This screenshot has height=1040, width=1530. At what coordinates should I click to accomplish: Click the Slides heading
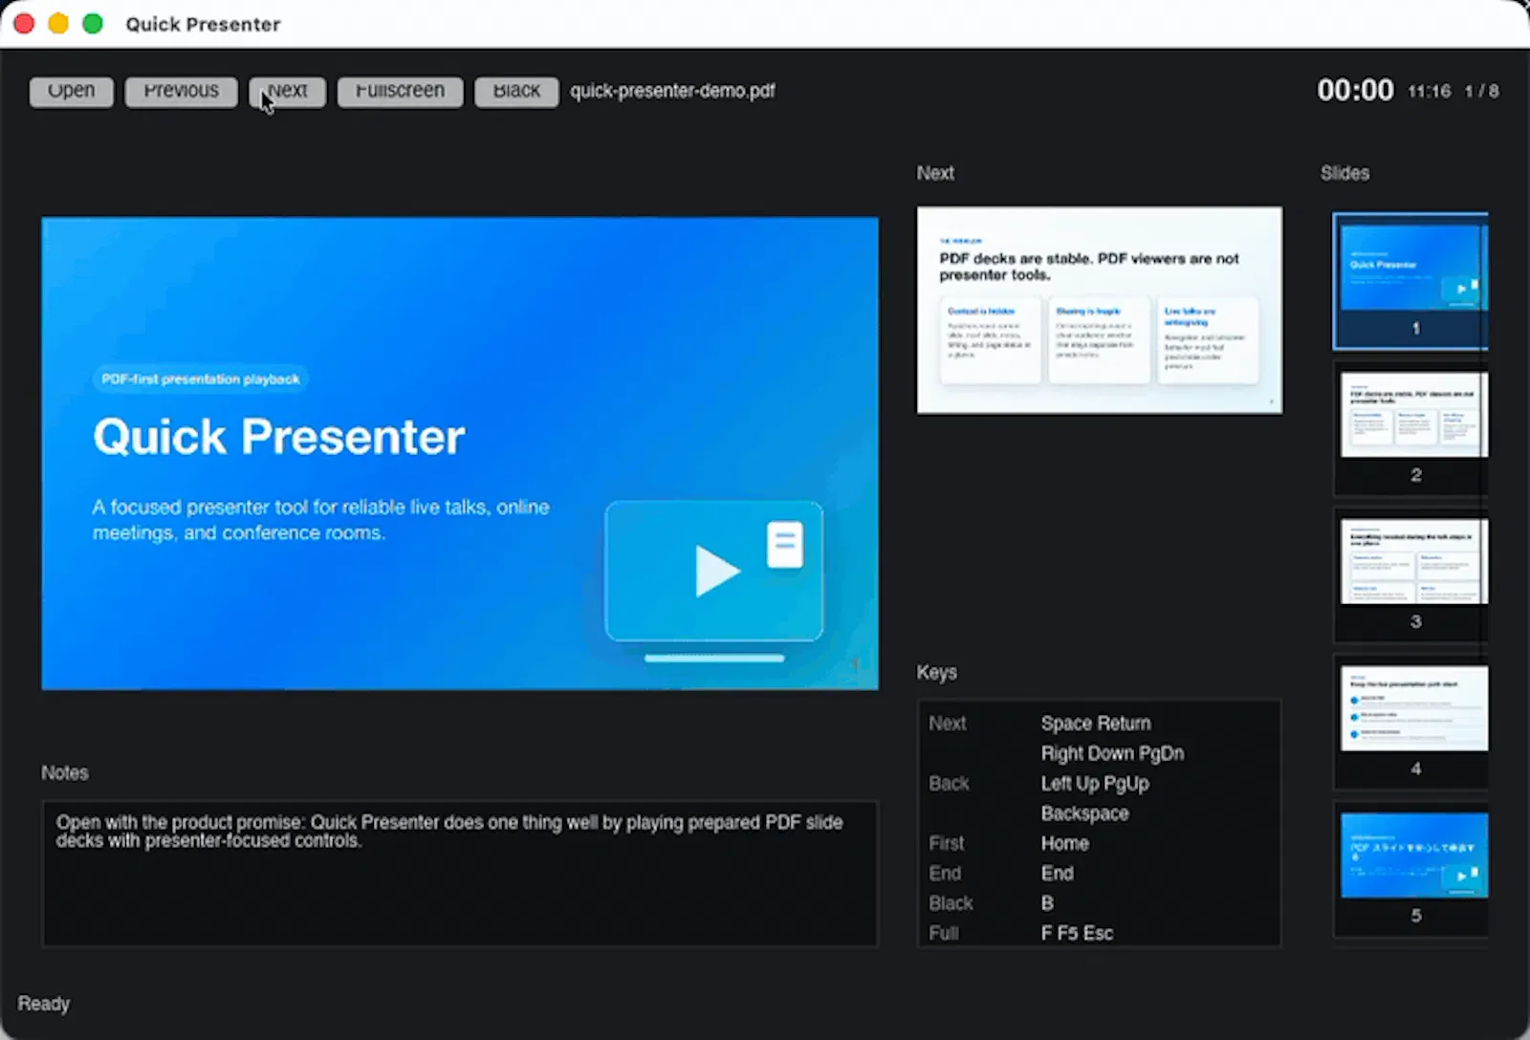(1344, 173)
